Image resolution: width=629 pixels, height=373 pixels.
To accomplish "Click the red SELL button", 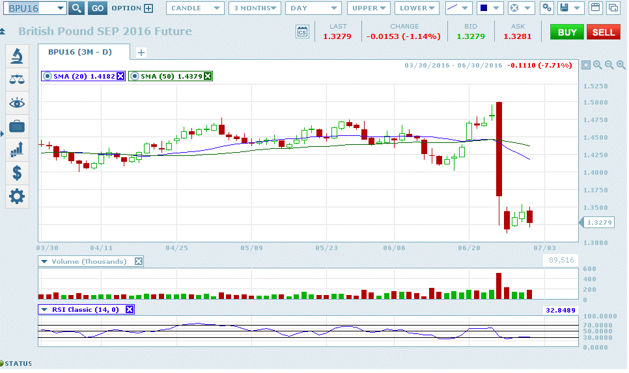I will (x=604, y=32).
